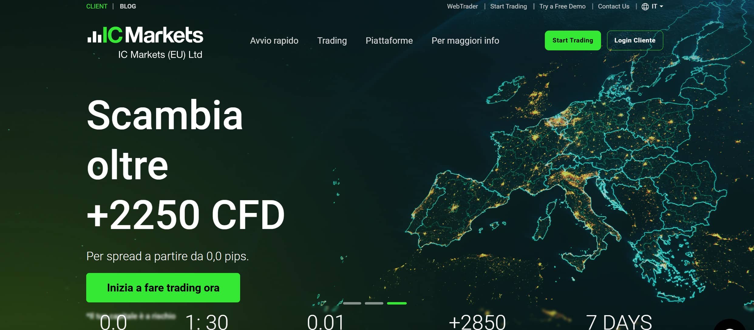This screenshot has height=330, width=754.
Task: Click the Per spread a partire da 0,0 pips text
Action: point(168,256)
